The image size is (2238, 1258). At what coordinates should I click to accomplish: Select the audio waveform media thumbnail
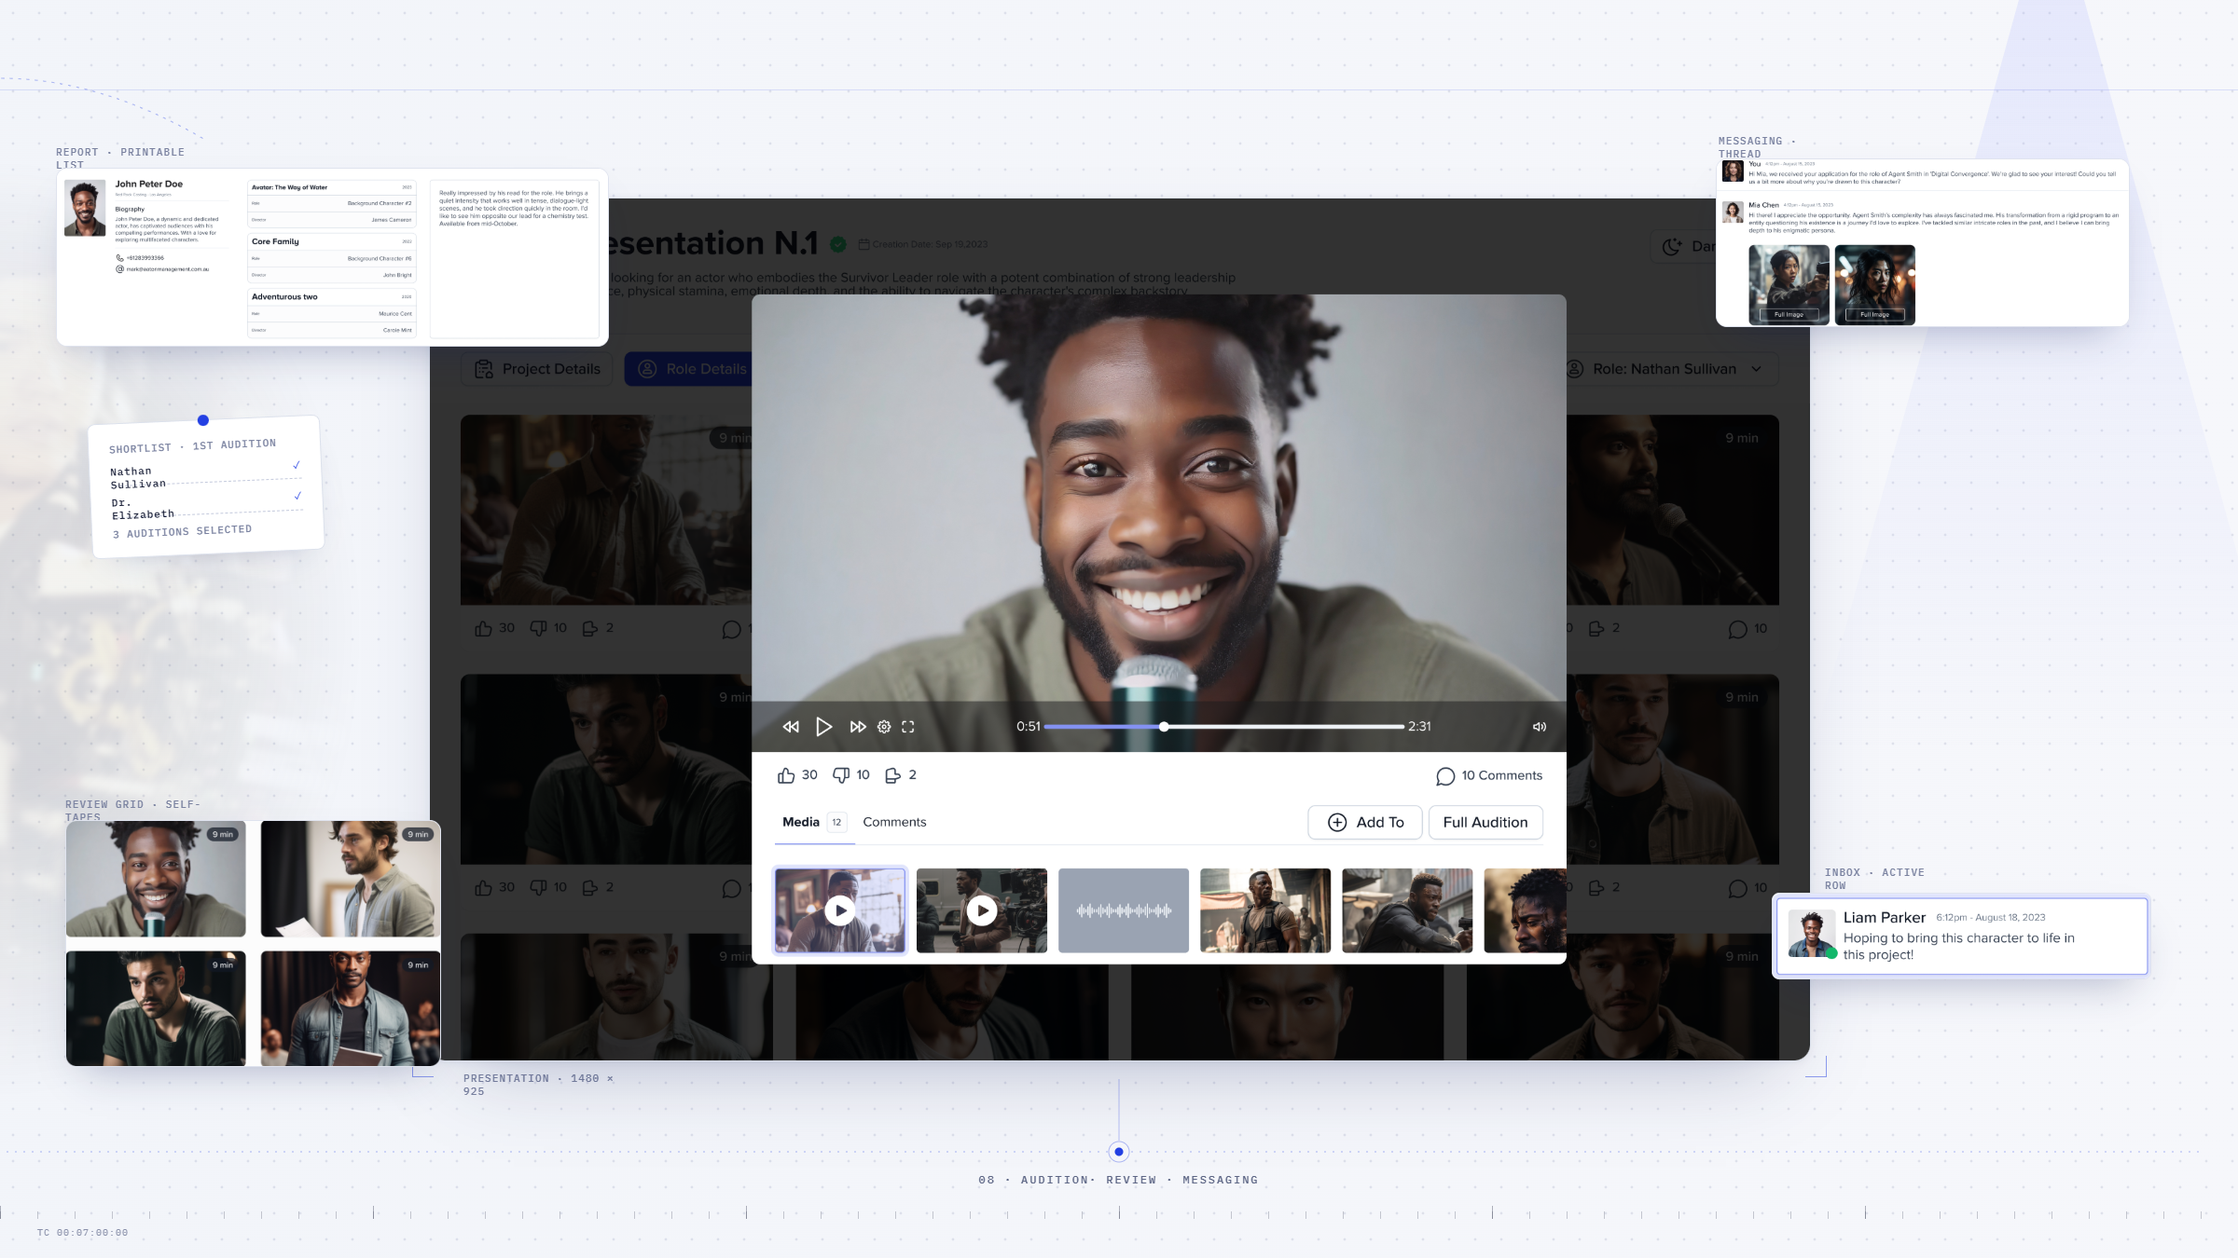click(1124, 910)
